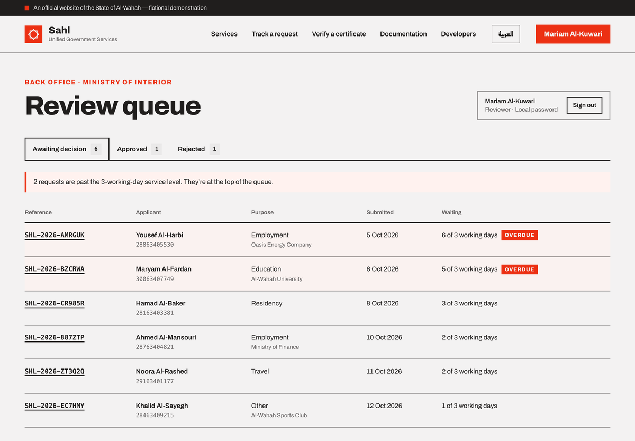Open the Developers nav link

point(458,34)
